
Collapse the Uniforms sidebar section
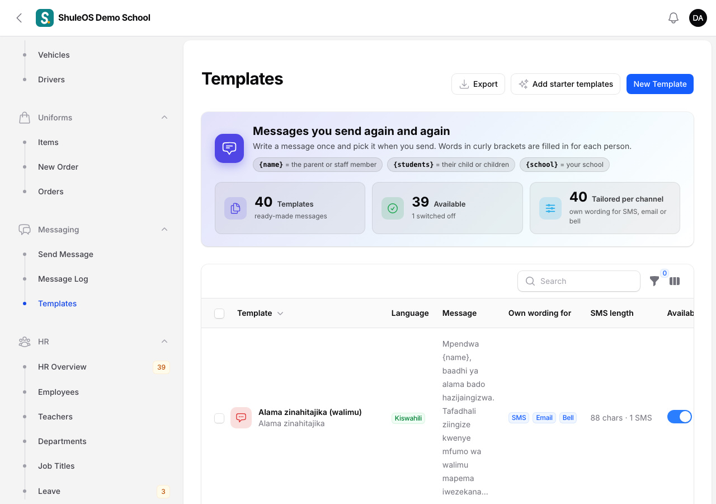164,118
